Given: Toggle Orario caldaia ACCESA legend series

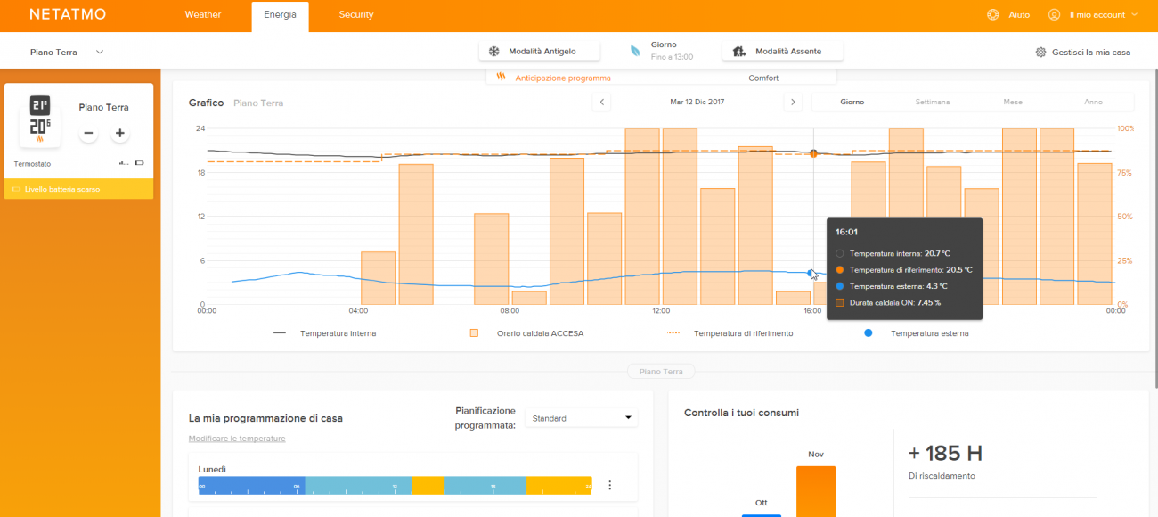Looking at the screenshot, I should pyautogui.click(x=527, y=333).
